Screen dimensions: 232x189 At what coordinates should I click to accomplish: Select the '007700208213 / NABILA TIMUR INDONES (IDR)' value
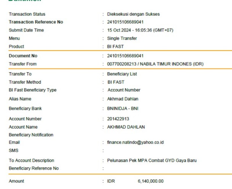coord(155,64)
